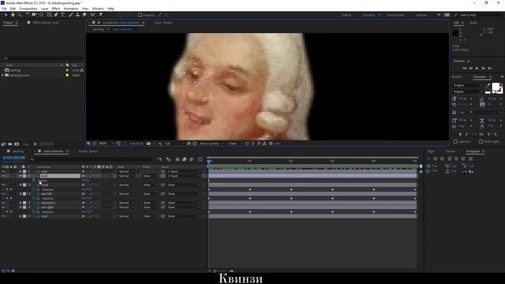Select the Zoom magnifier tool
505x284 pixels.
coord(19,15)
